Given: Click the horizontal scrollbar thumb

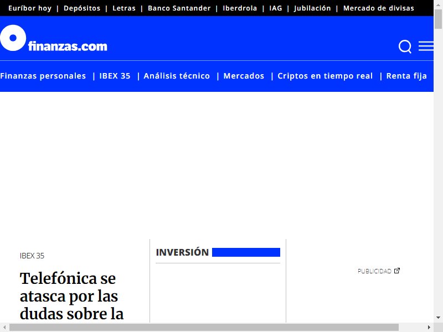Looking at the screenshot, I should click(x=204, y=327).
